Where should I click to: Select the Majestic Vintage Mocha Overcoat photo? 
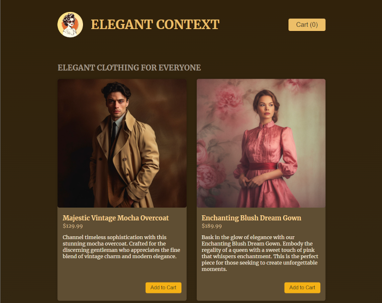point(122,143)
